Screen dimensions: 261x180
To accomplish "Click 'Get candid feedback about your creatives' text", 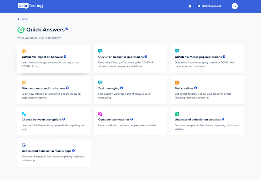I will (203, 96).
